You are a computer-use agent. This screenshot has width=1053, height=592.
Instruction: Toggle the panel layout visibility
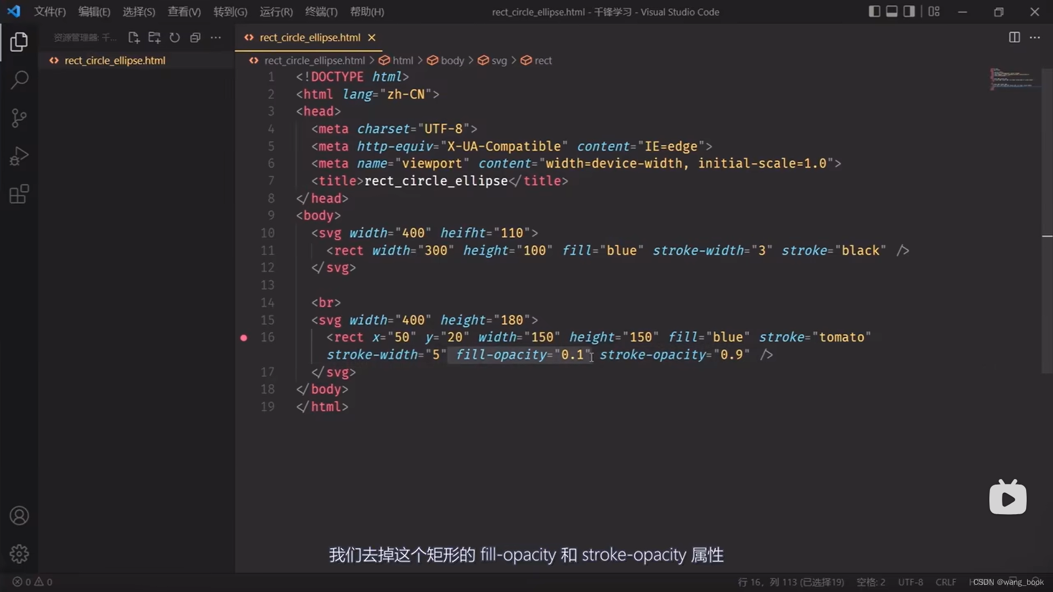pos(892,11)
